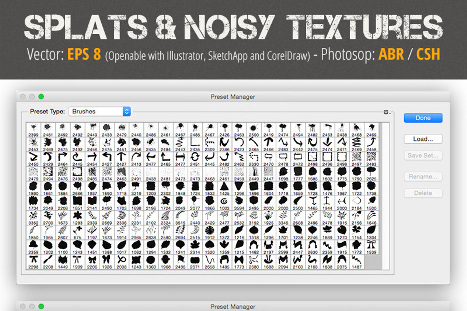Select curved arrow brush labeled 2413
This screenshot has width=467, height=311.
point(136,159)
